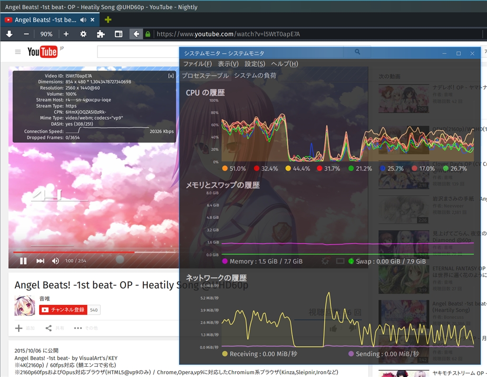
Task: Click the Memory : 1.5 GiB / 7.7 GiB label
Action: pyautogui.click(x=266, y=261)
